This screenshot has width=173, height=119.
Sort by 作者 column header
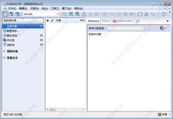(x=67, y=20)
